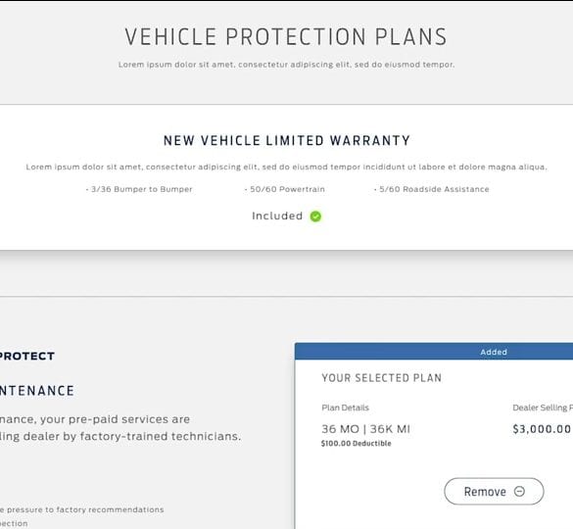Select the Vehicle Protection Plans heading
Screen dimensions: 573x529
pos(286,36)
